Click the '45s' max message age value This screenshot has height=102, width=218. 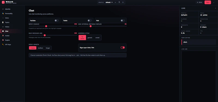[76, 33]
